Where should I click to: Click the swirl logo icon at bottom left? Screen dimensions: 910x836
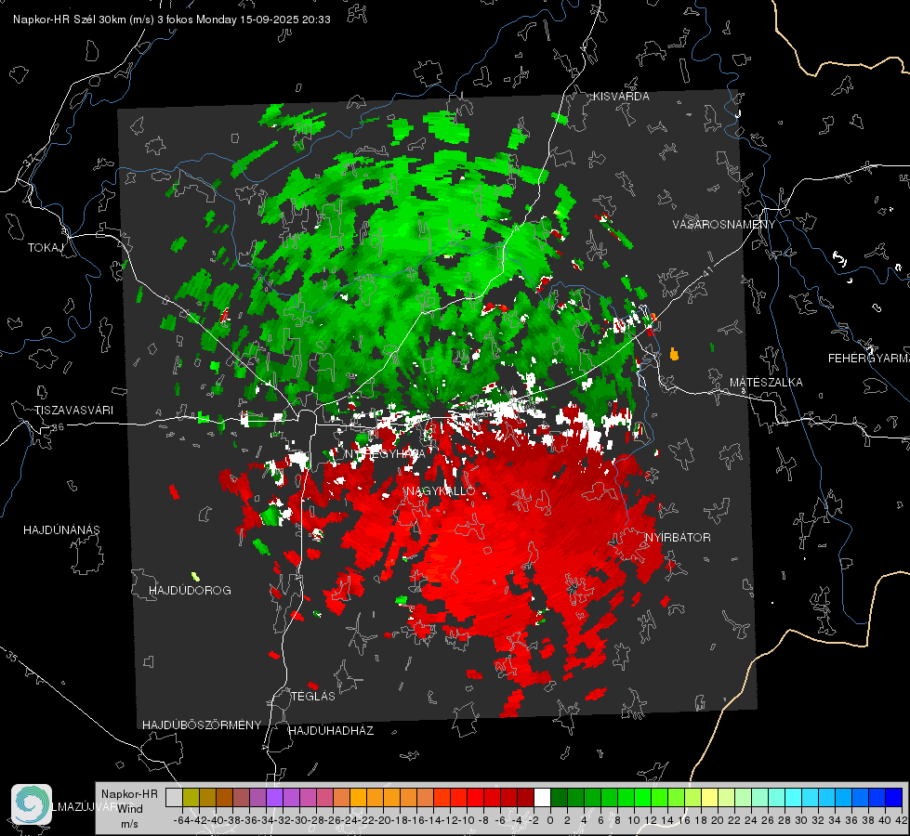tap(32, 804)
